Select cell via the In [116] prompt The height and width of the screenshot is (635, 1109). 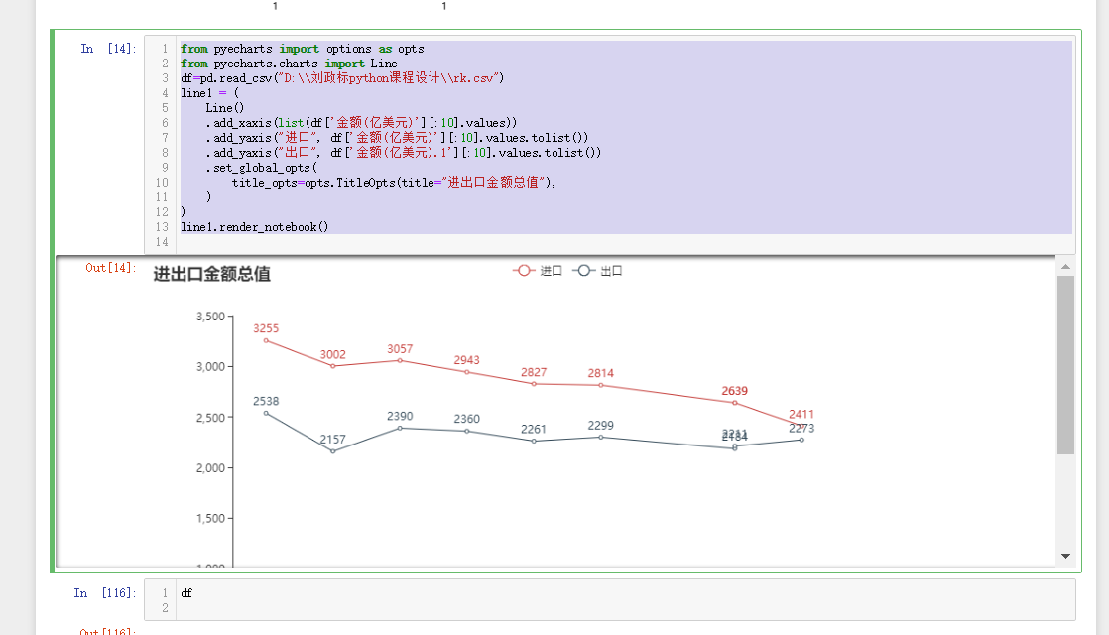point(105,592)
